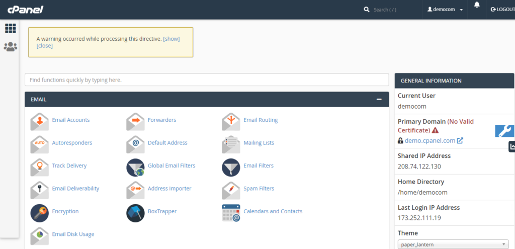This screenshot has width=515, height=249.
Task: Click the blue wrench tool icon
Action: (x=504, y=131)
